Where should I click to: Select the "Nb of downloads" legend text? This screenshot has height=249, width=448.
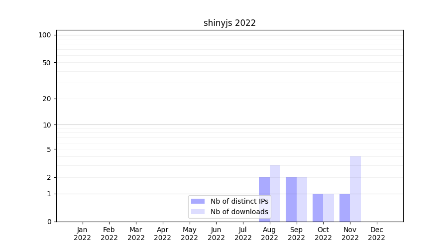point(239,212)
